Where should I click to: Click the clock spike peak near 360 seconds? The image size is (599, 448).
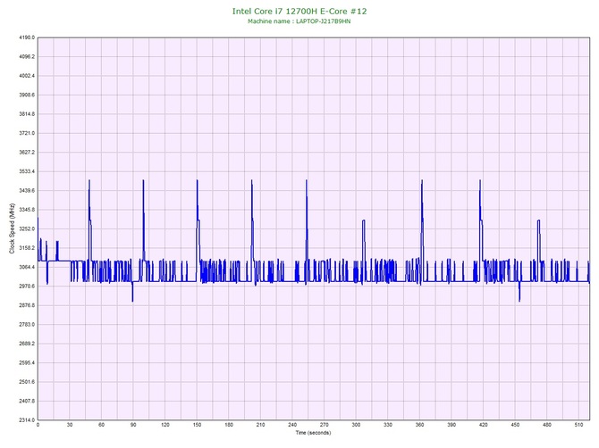(x=422, y=181)
